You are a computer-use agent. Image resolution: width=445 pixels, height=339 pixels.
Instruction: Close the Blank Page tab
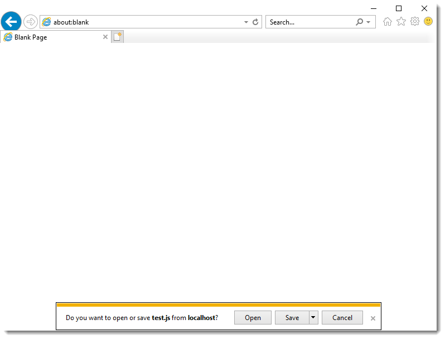[x=105, y=37]
